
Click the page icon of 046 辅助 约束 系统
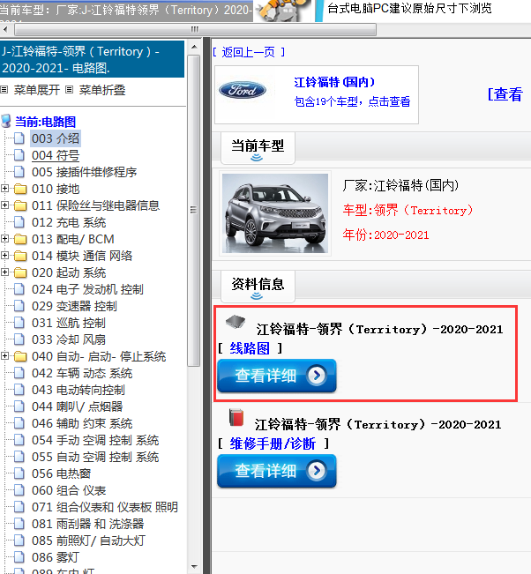(19, 423)
